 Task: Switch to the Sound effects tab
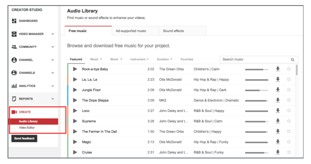point(173,31)
